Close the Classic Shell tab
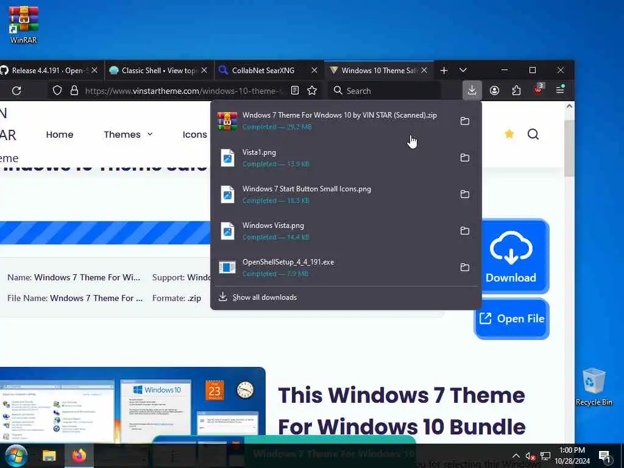Screen dimensions: 624x468 pyautogui.click(x=204, y=71)
